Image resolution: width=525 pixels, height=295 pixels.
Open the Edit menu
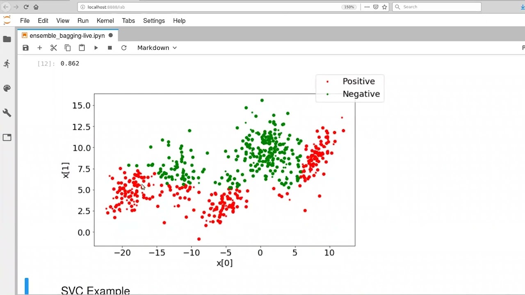tap(43, 20)
